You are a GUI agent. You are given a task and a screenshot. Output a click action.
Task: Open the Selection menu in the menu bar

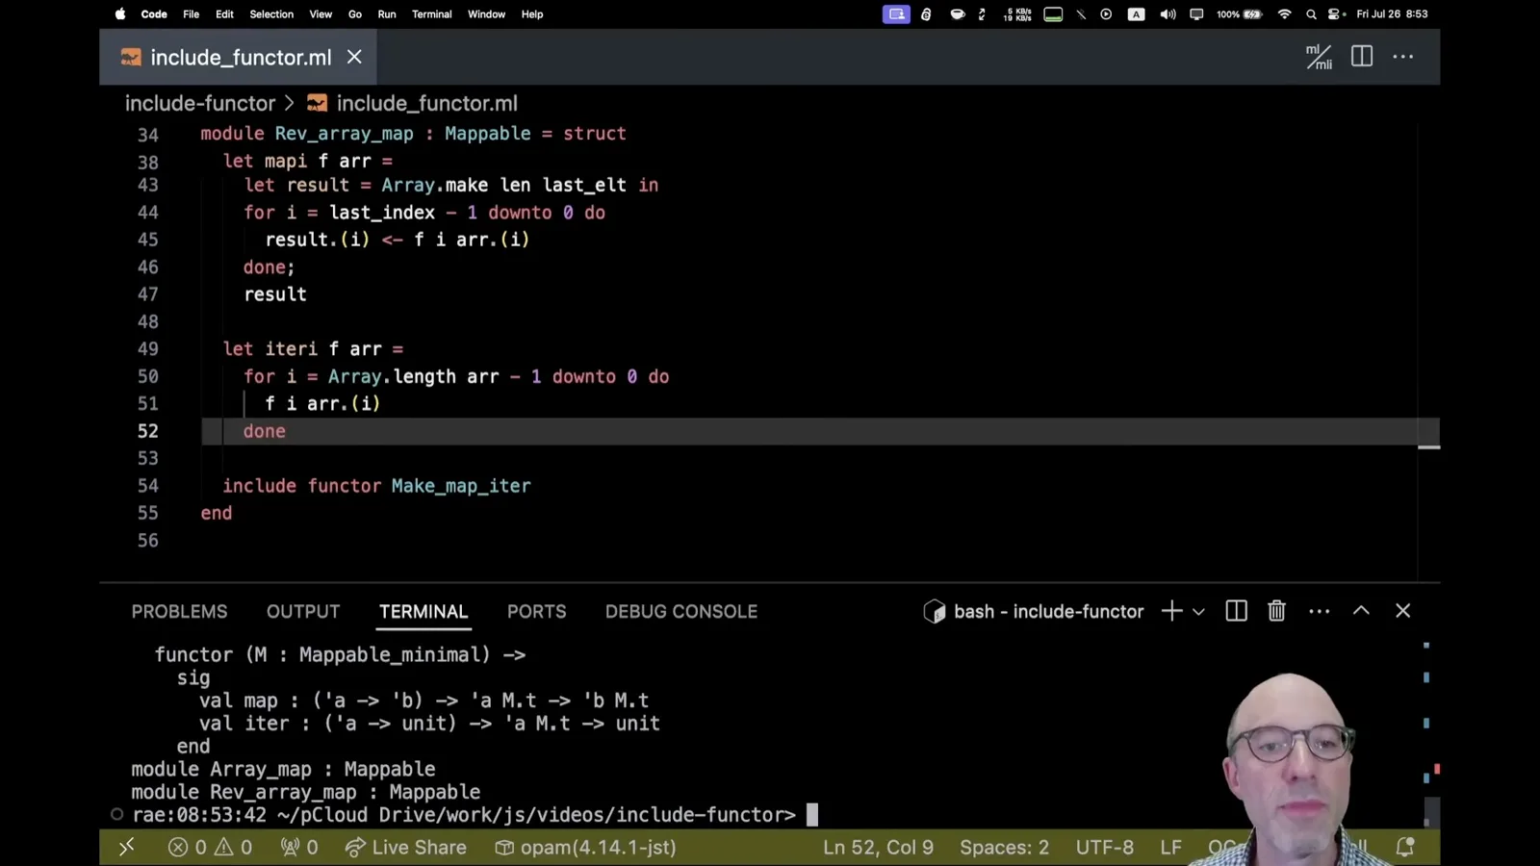pos(271,14)
